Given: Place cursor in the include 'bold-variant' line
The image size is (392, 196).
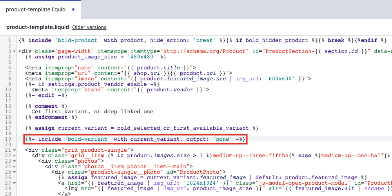Looking at the screenshot, I should point(135,139).
